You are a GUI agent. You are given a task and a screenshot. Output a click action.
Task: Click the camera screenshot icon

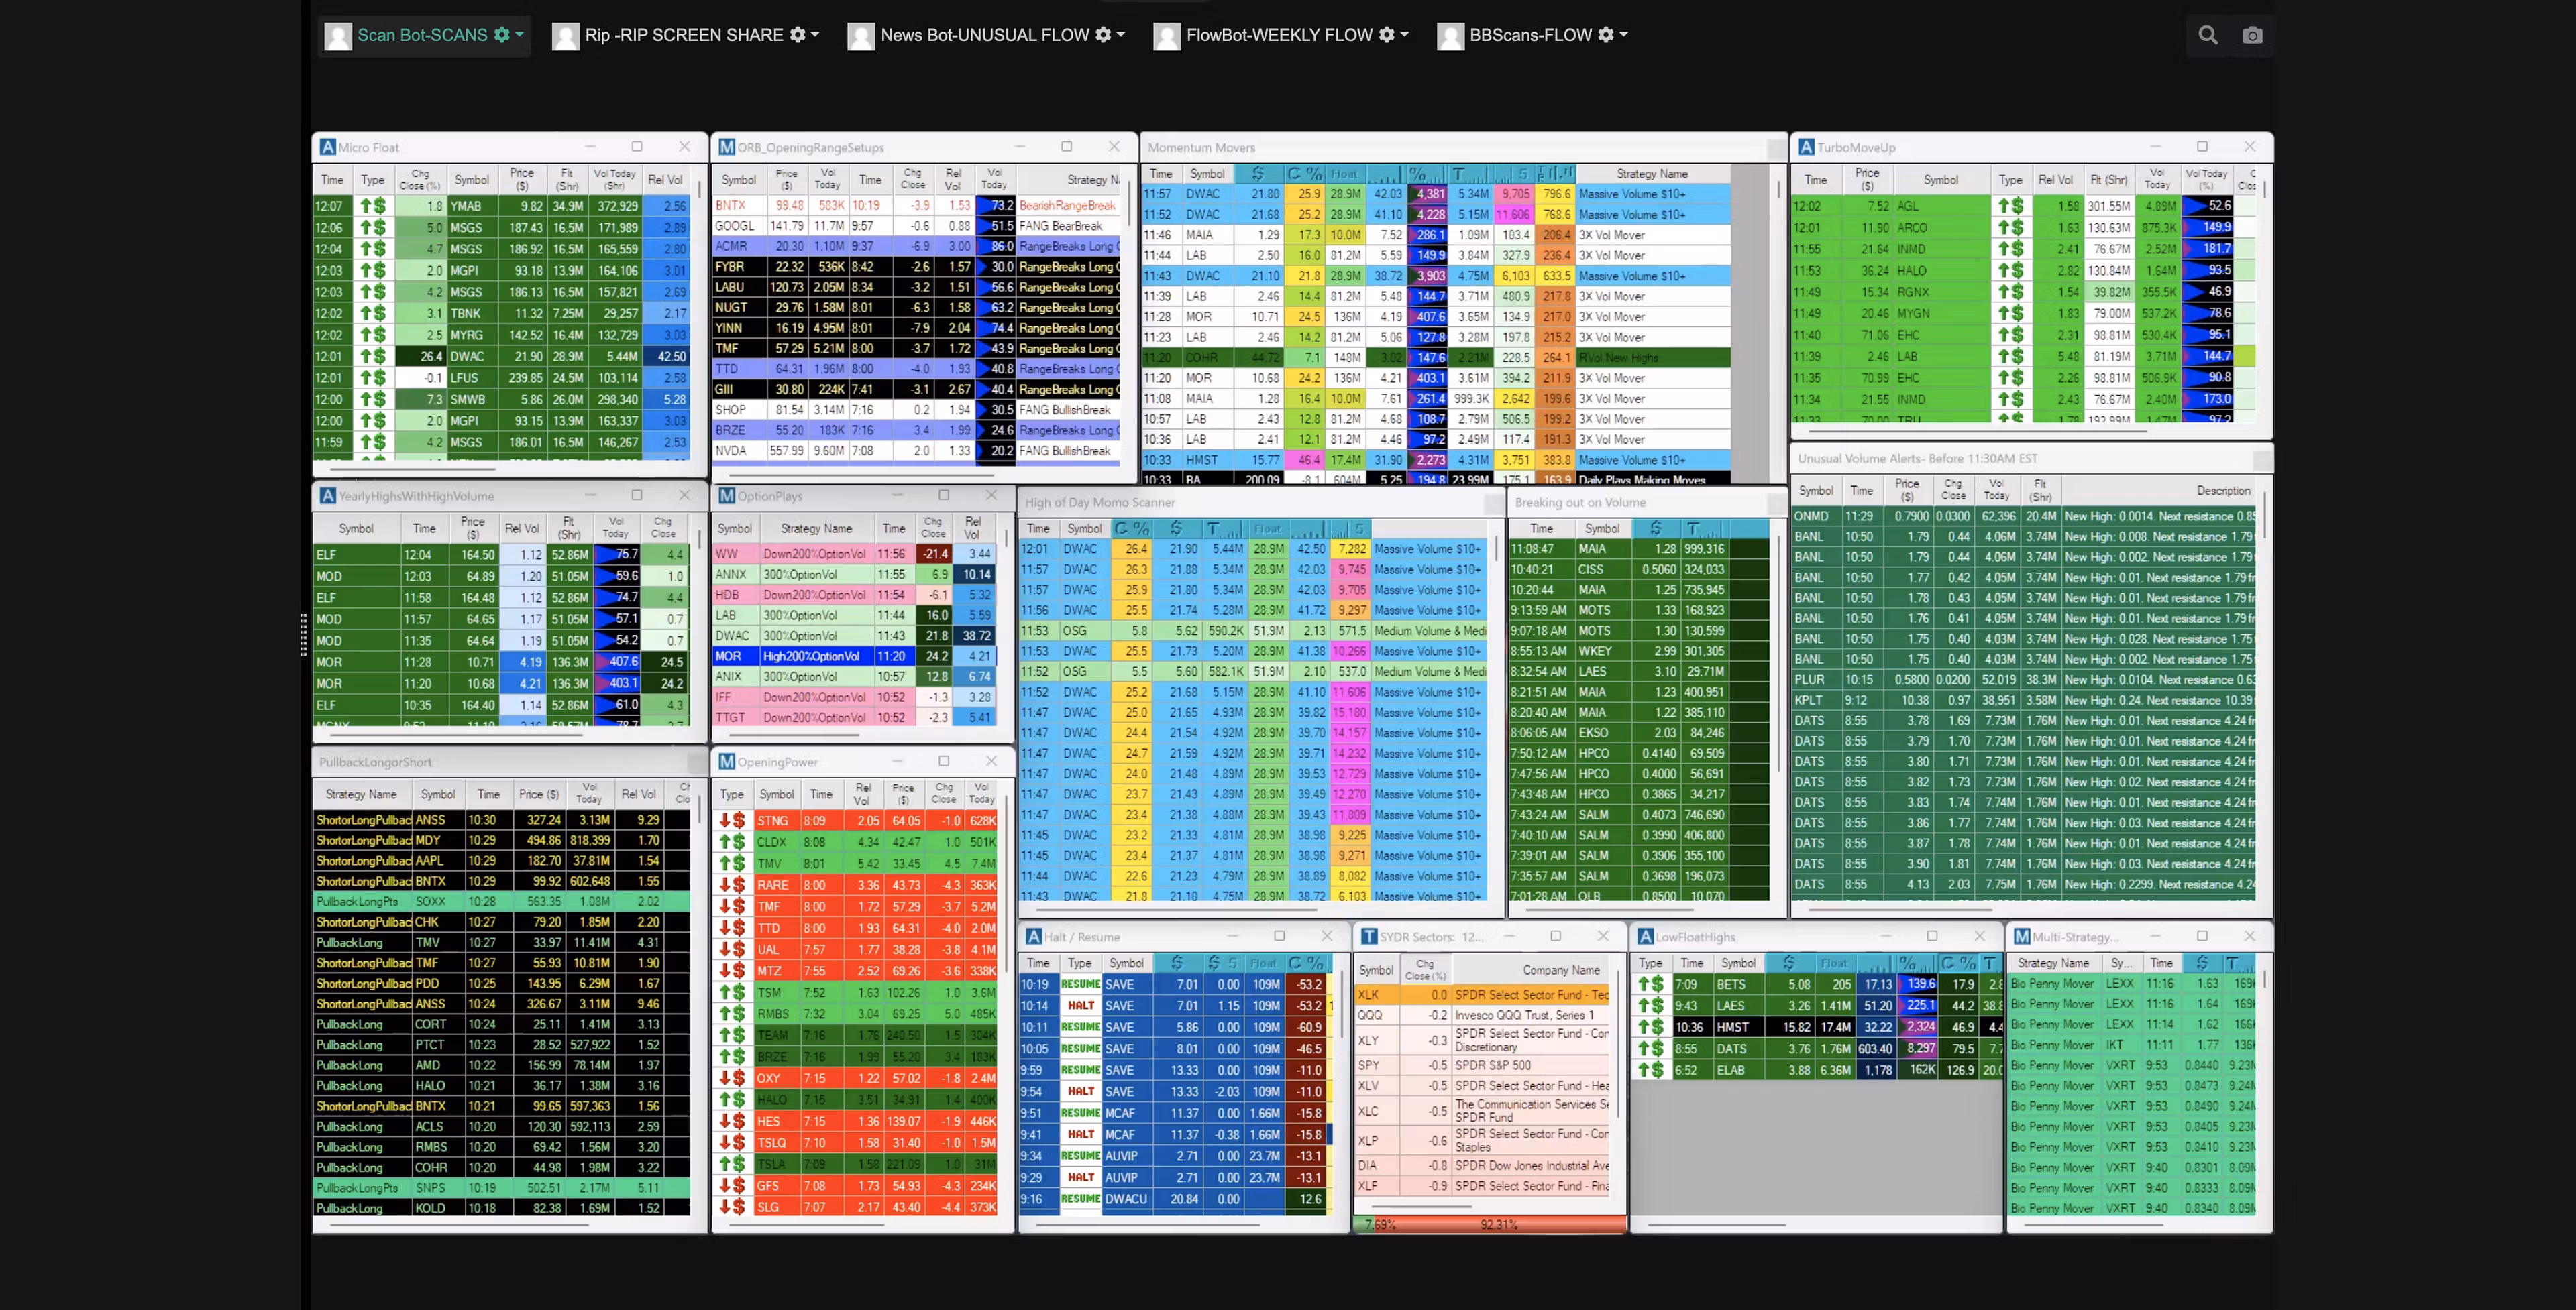(x=2252, y=35)
